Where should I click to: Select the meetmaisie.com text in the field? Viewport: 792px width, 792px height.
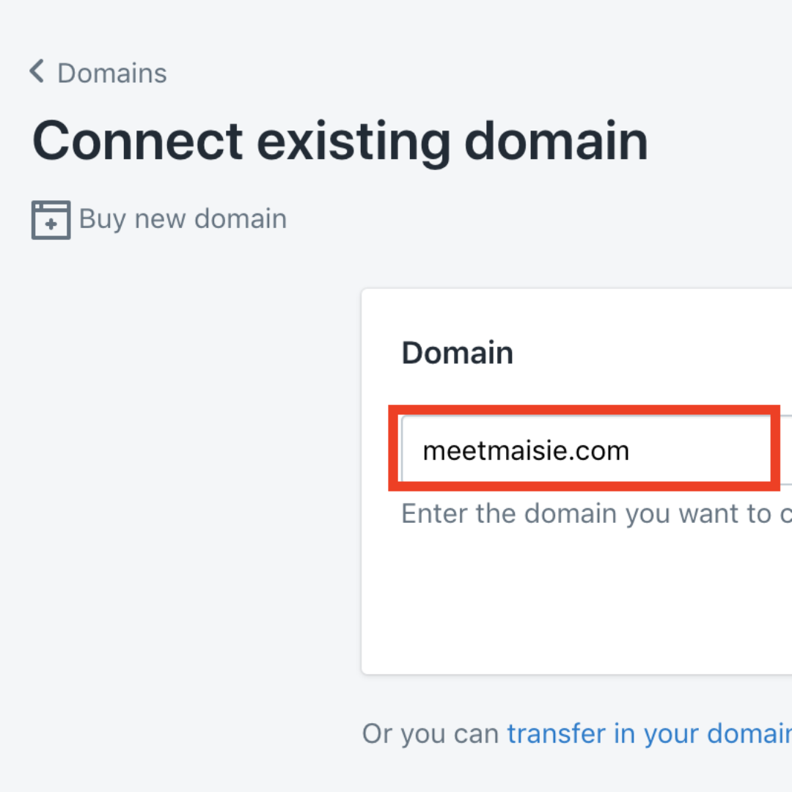[x=526, y=450]
